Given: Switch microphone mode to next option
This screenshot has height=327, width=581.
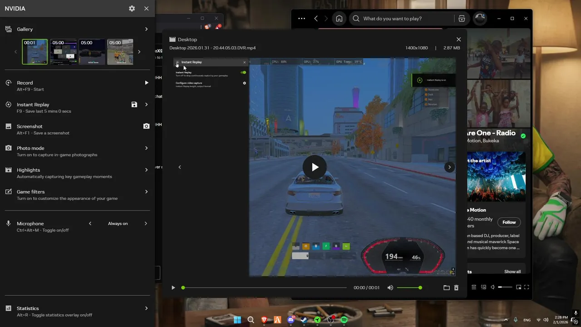Looking at the screenshot, I should point(146,223).
